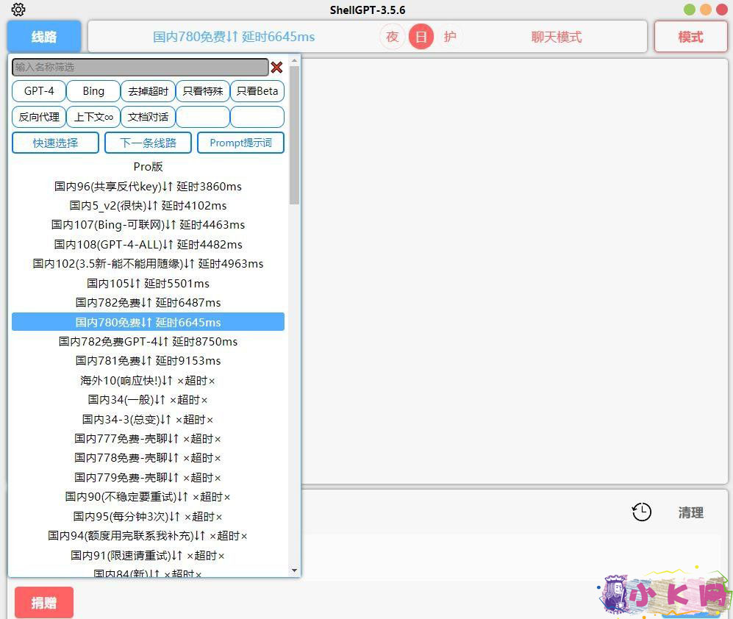Click the route name filter input

(x=140, y=68)
